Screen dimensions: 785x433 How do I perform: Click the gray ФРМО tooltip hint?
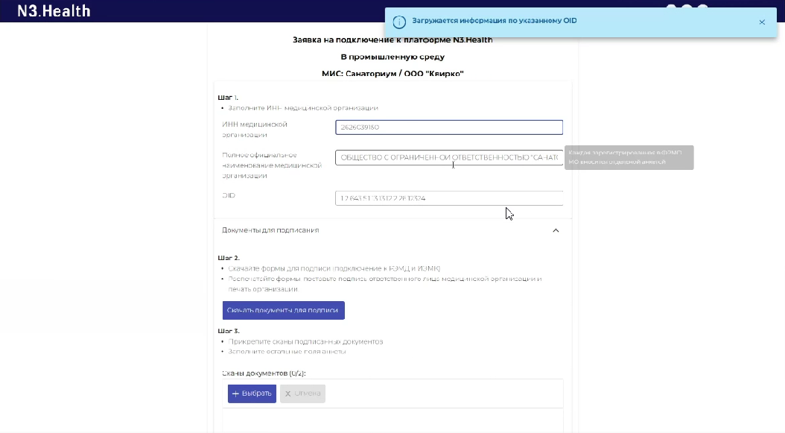(x=629, y=157)
